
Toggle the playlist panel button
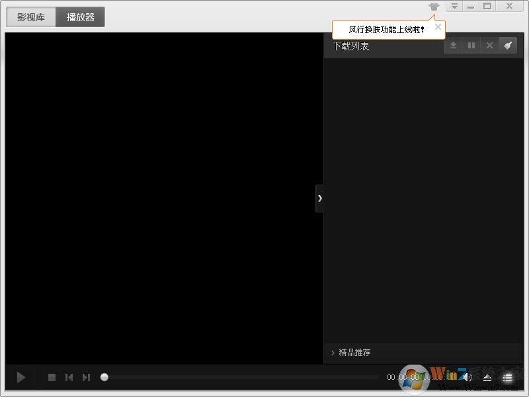coord(507,378)
